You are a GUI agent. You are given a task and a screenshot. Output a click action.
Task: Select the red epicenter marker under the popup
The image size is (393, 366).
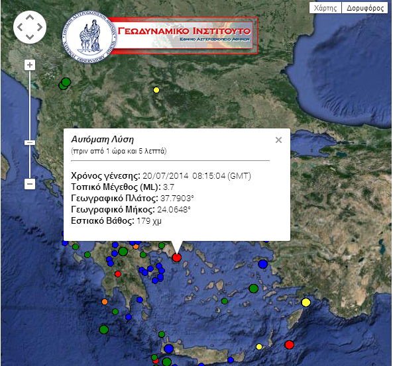[177, 257]
